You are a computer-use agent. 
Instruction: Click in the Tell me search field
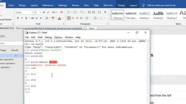pos(161,5)
